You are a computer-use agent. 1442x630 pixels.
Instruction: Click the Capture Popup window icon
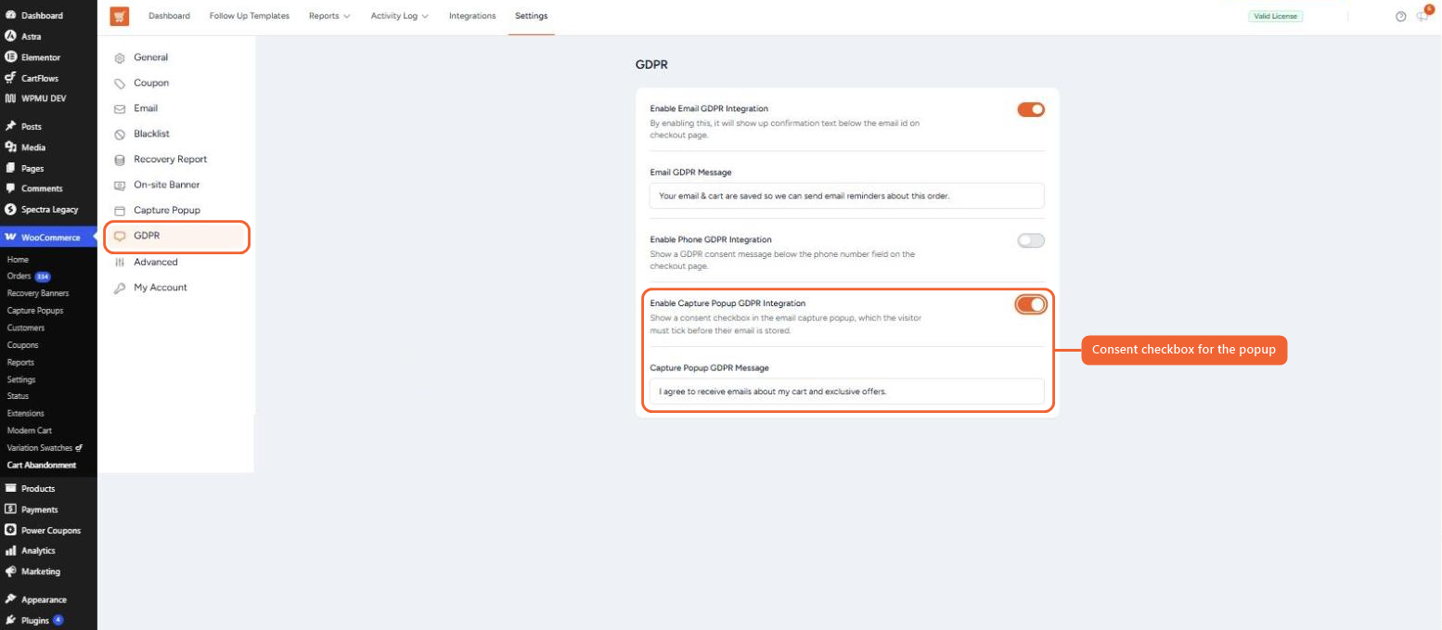pyautogui.click(x=120, y=211)
